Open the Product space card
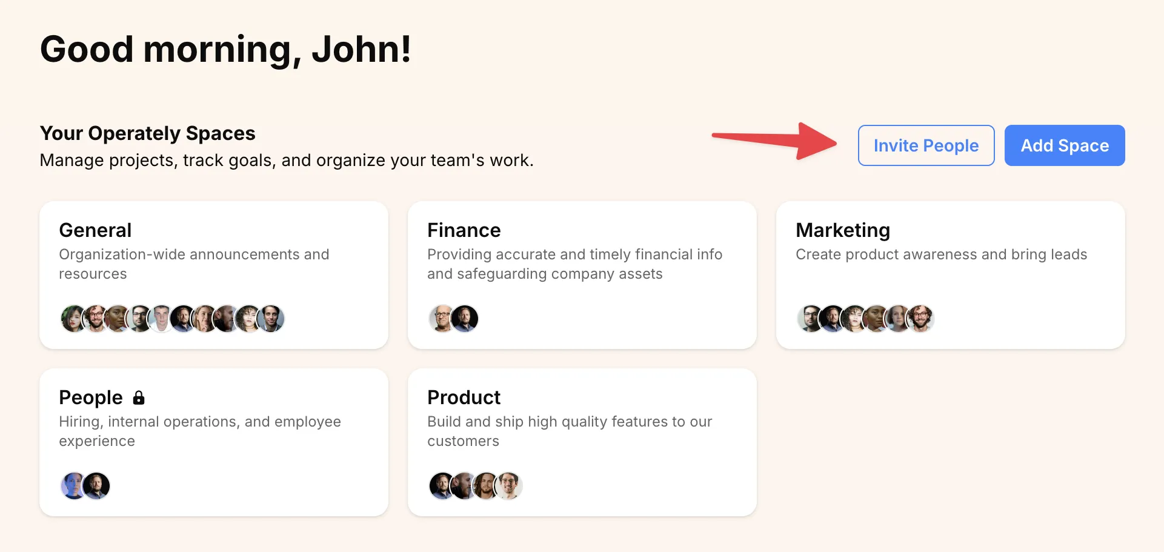The height and width of the screenshot is (552, 1164). (x=582, y=442)
